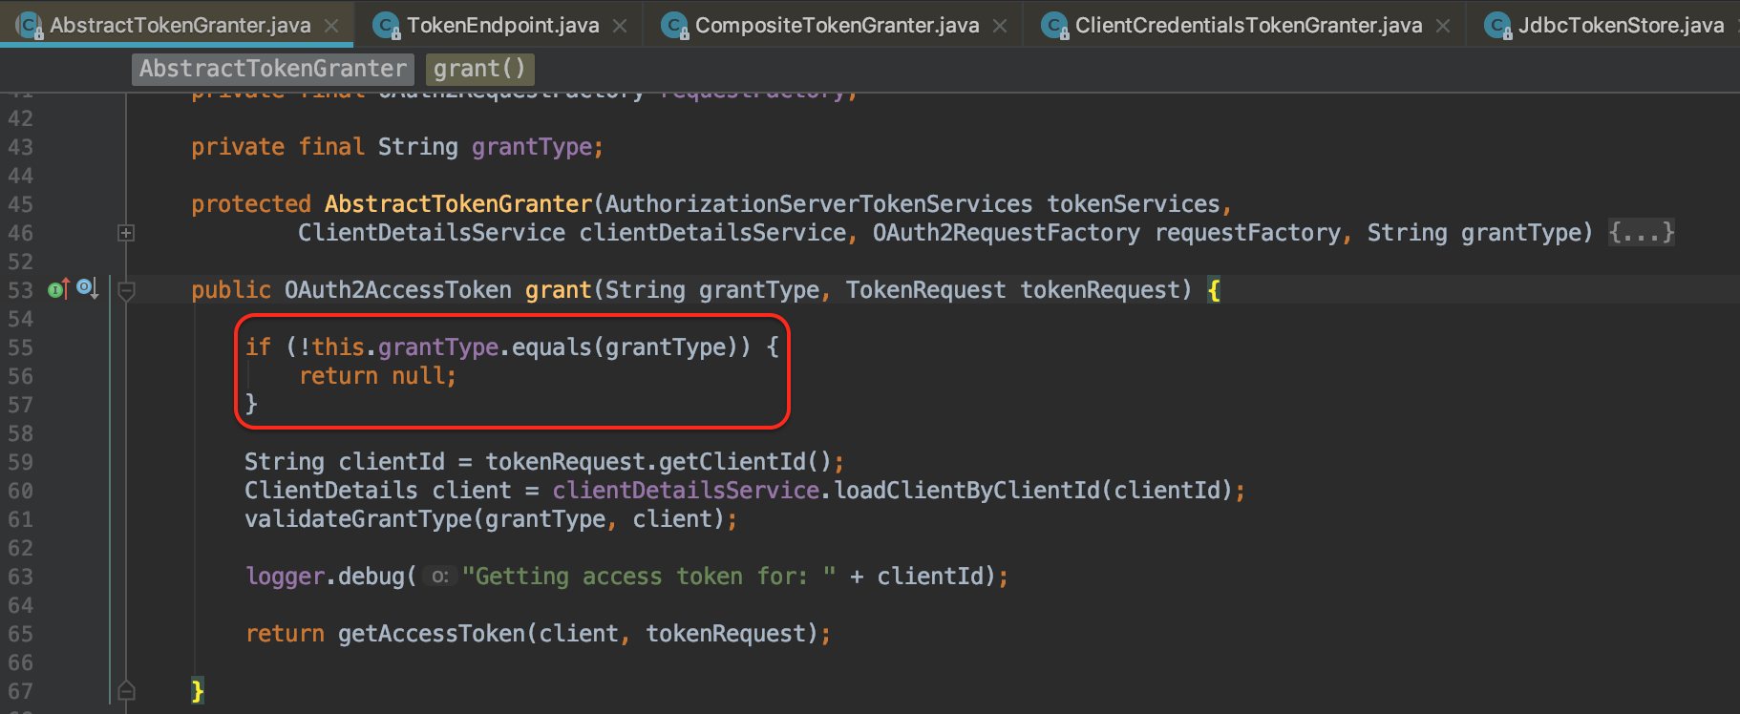Select the grant() breadcrumb

(x=479, y=69)
